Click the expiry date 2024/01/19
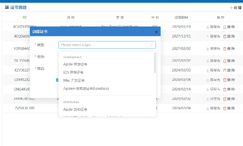 click(x=181, y=27)
